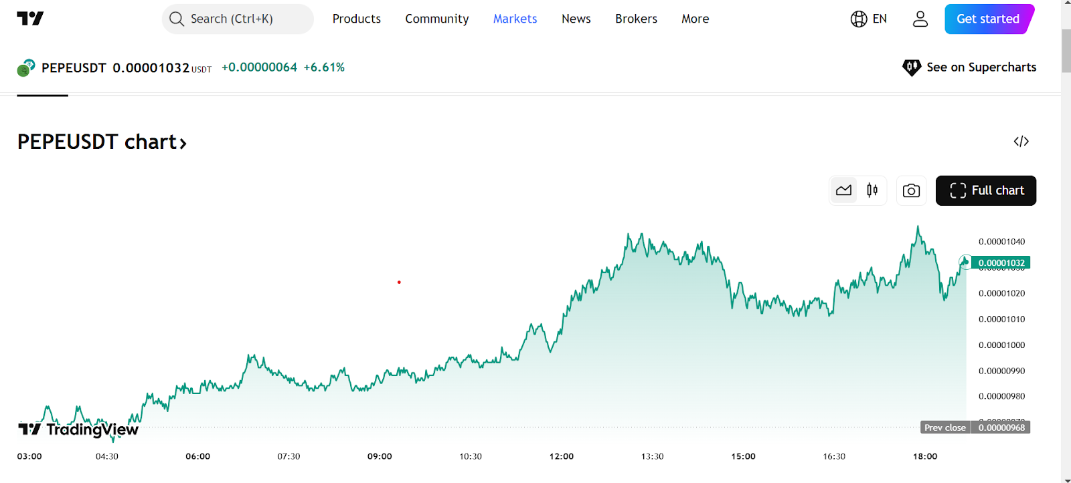Take a chart snapshot with camera icon
The image size is (1071, 483).
[911, 190]
